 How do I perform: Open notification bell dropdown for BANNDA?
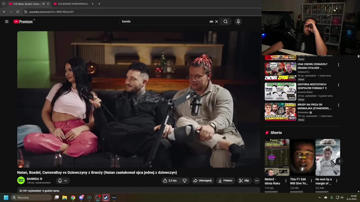click(x=63, y=181)
